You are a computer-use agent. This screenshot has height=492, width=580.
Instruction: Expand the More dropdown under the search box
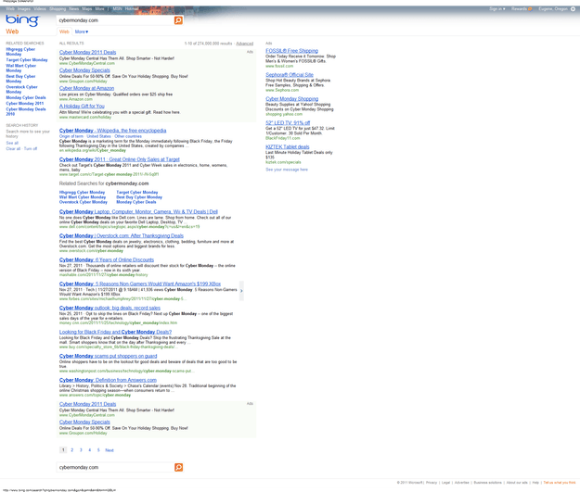click(82, 32)
